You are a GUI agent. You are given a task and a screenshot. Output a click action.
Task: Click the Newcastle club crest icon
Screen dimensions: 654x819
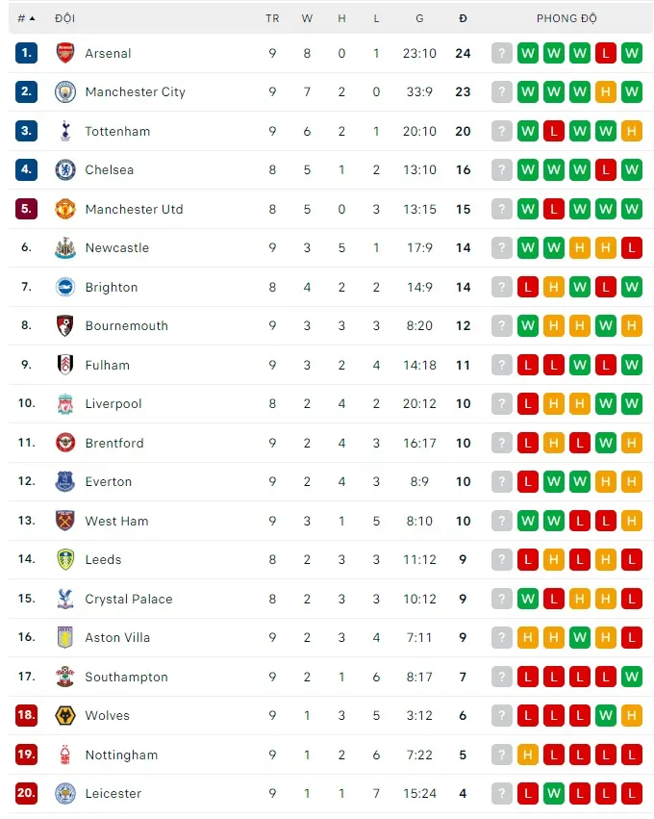pyautogui.click(x=65, y=248)
